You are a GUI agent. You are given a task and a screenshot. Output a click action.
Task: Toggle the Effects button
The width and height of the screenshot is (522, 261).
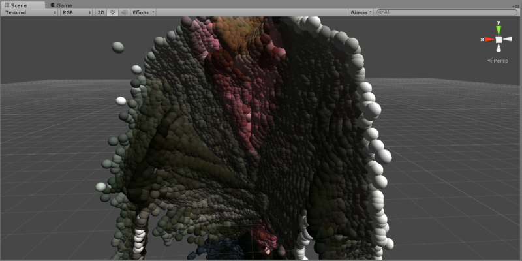click(x=140, y=12)
